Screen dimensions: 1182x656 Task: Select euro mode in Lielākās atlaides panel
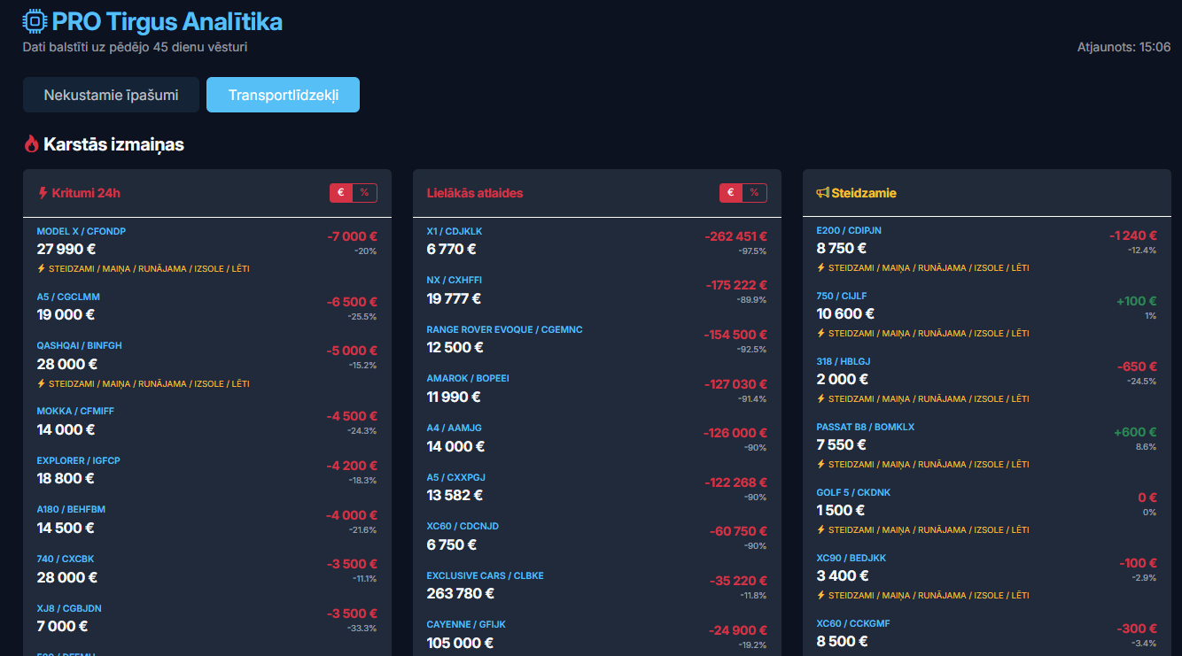pyautogui.click(x=731, y=193)
